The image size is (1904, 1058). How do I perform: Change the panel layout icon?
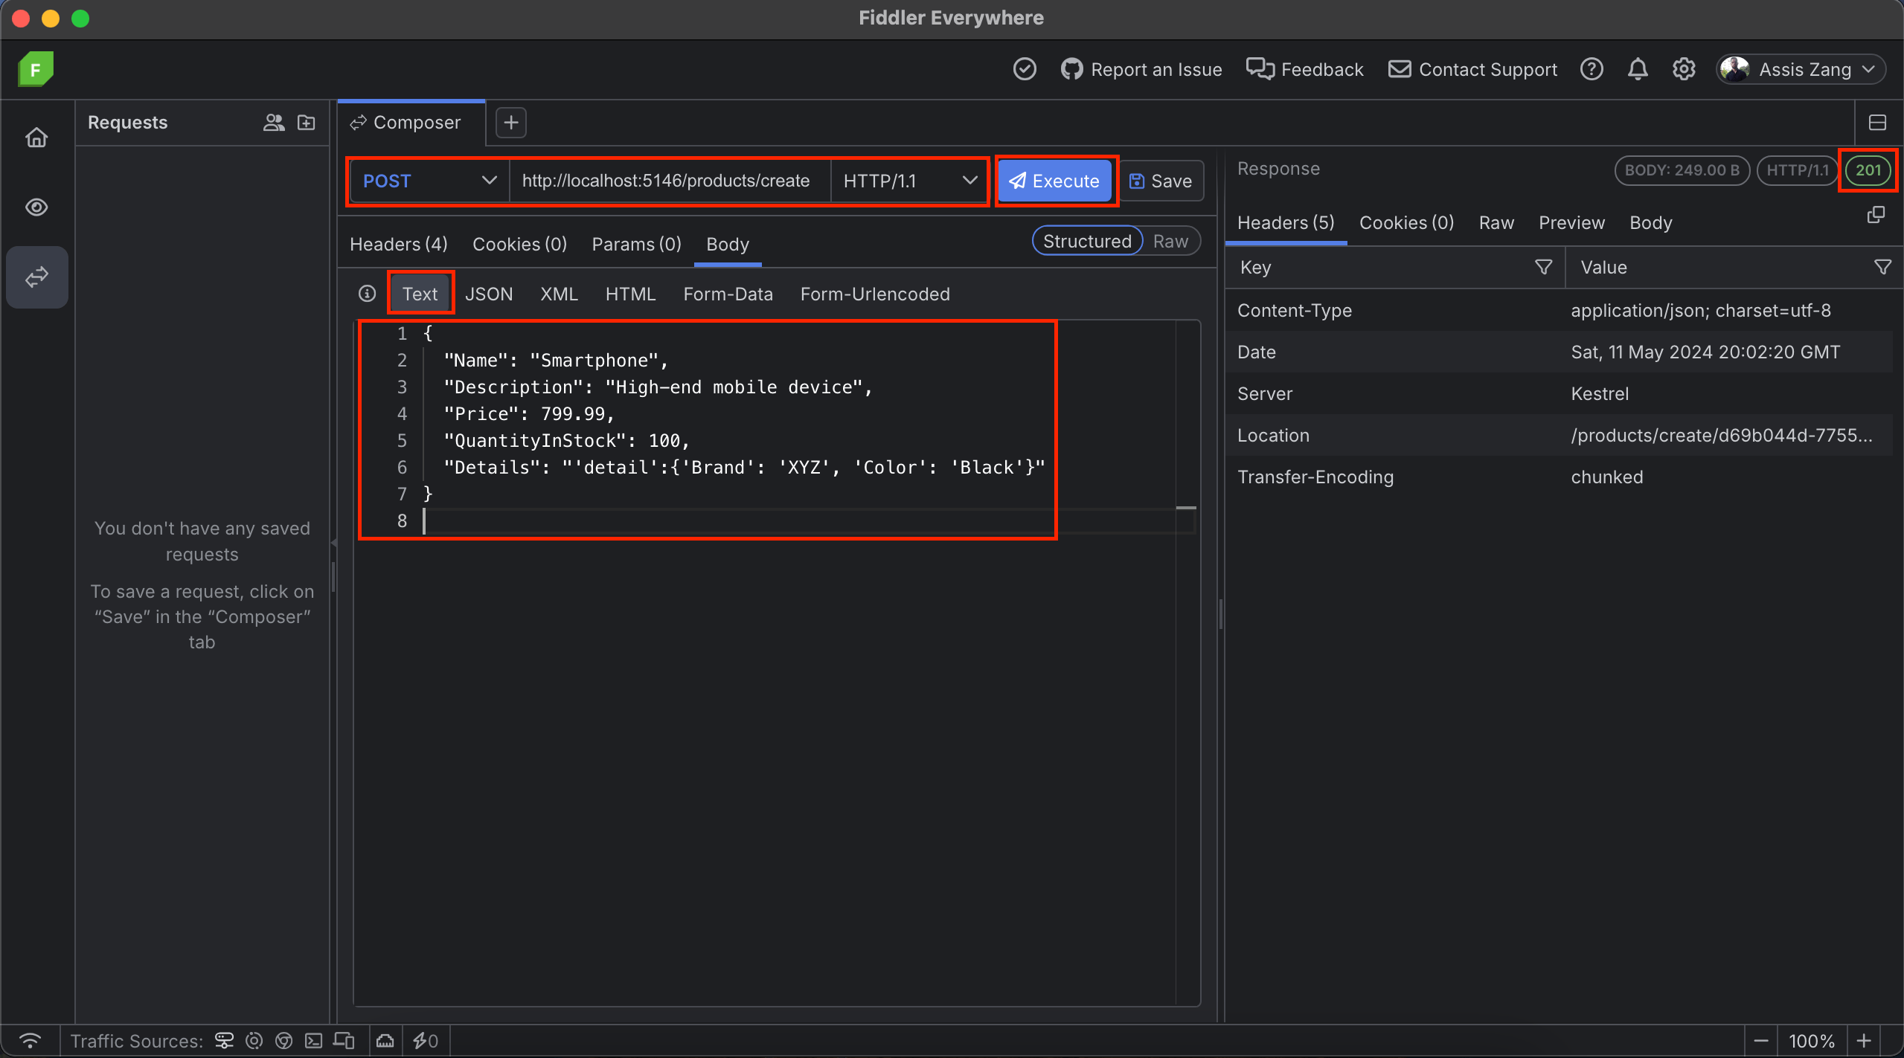pyautogui.click(x=1877, y=123)
